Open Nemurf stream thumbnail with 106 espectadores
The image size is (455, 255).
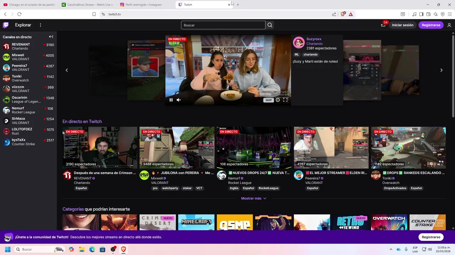click(254, 148)
